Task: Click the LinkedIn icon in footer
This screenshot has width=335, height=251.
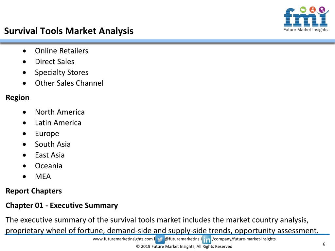Action: (207, 239)
